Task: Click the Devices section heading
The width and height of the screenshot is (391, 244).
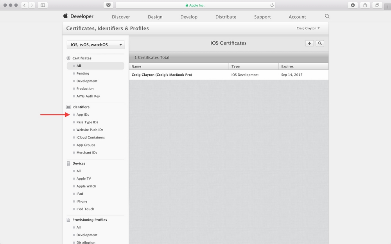Action: tap(79, 163)
